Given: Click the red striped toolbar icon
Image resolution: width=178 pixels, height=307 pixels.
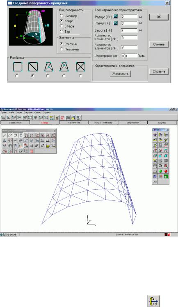Looking at the screenshot, I should point(62,118).
